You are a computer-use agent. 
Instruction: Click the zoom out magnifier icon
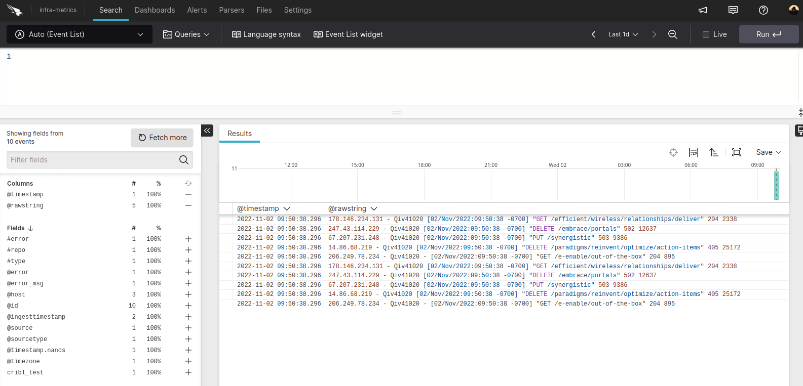673,34
